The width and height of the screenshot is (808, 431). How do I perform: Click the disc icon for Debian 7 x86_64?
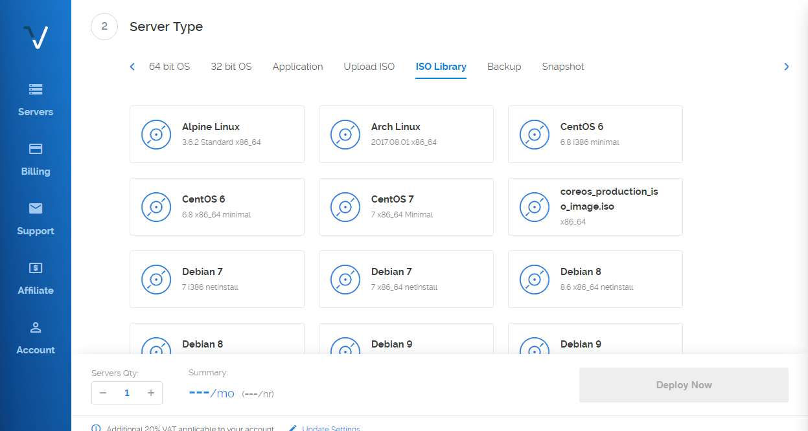pyautogui.click(x=345, y=279)
